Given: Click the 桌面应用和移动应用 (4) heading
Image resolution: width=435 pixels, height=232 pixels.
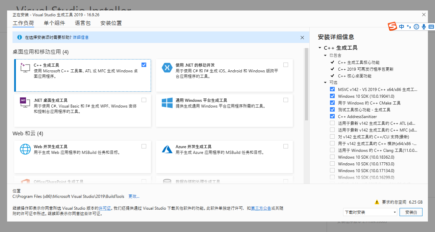Looking at the screenshot, I should (x=41, y=52).
